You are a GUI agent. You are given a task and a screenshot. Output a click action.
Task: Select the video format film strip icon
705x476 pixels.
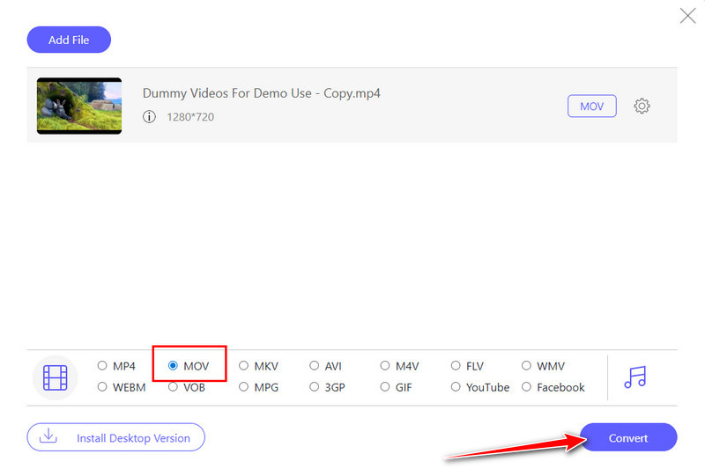pos(56,377)
